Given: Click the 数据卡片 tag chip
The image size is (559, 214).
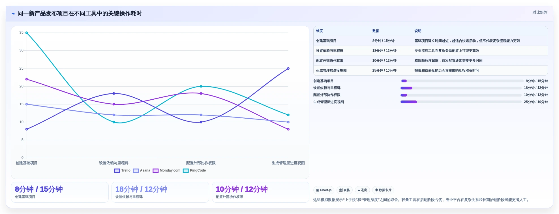Looking at the screenshot, I should pyautogui.click(x=383, y=190).
